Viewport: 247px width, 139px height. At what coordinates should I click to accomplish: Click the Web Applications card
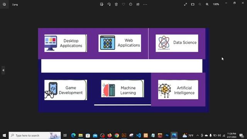click(x=120, y=43)
